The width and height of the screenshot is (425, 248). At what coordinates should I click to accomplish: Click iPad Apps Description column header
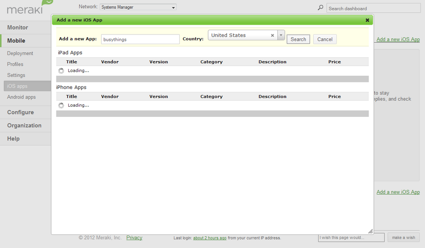[272, 62]
